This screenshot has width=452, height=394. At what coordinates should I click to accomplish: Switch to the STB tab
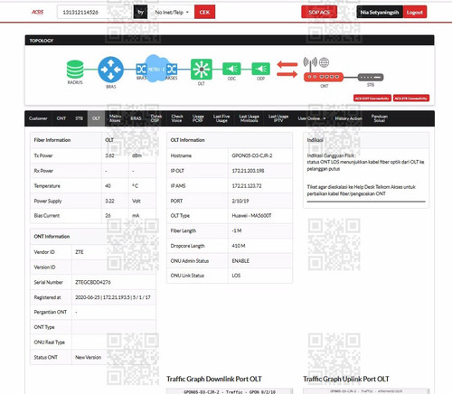79,118
